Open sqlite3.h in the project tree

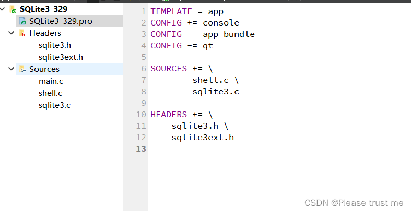point(55,45)
